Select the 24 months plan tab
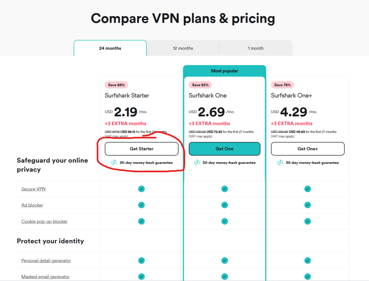 point(110,48)
